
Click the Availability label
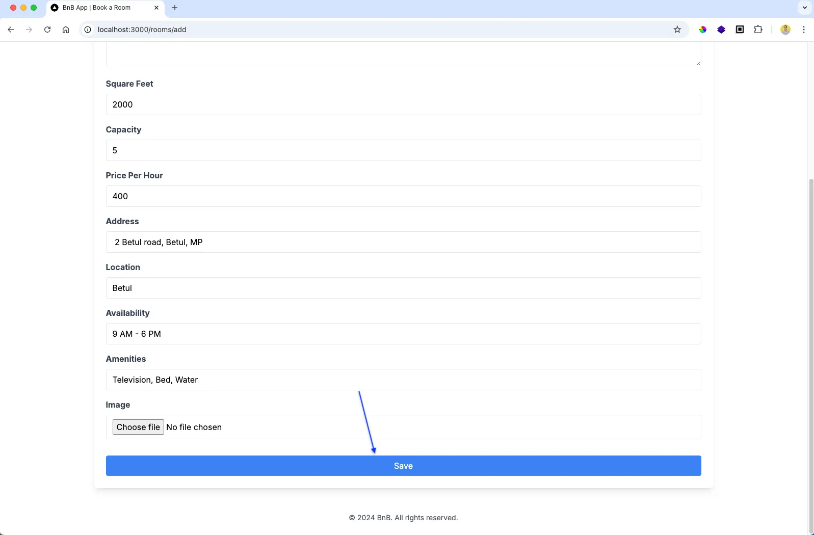tap(127, 313)
